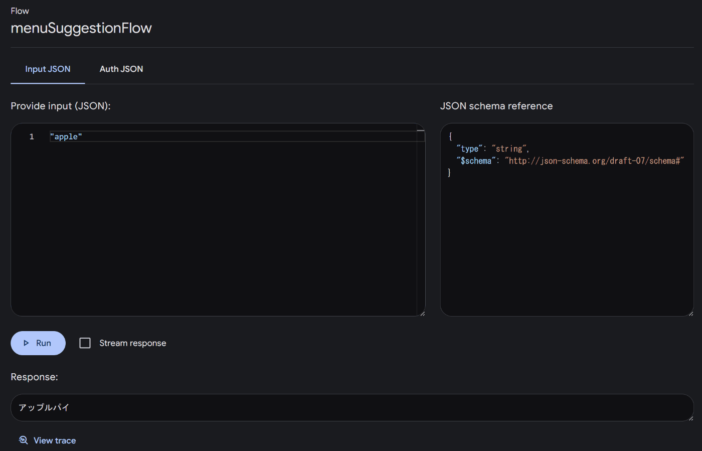
Task: Open the Auth JSON tab
Action: (x=121, y=69)
